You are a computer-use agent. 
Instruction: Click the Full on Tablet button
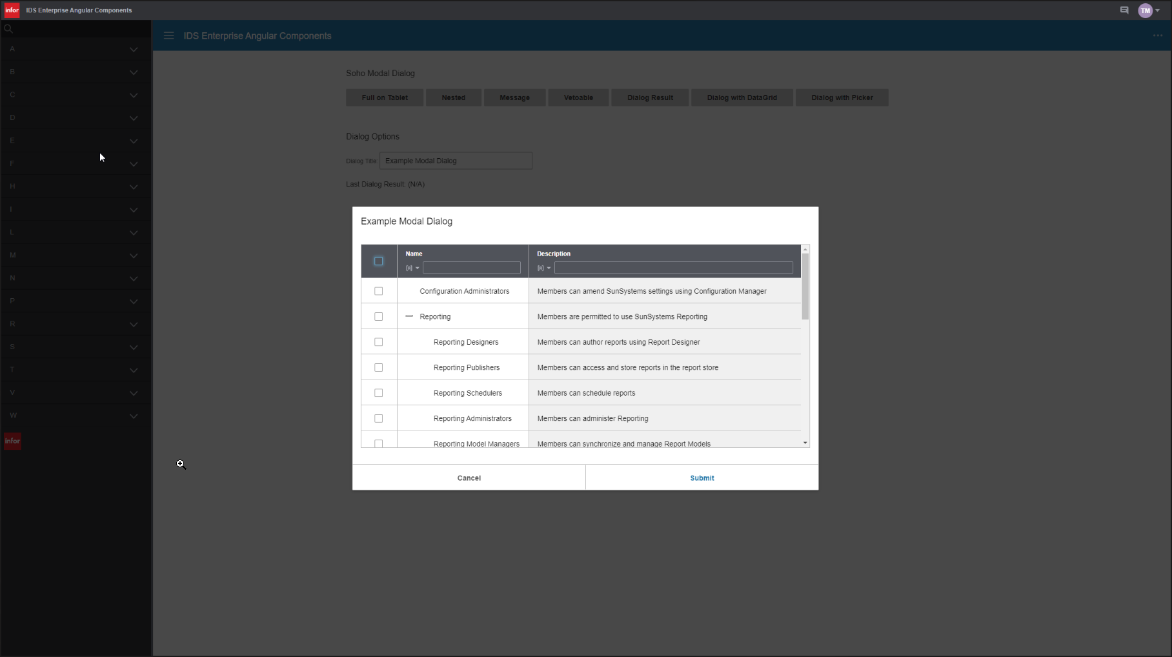click(x=385, y=97)
